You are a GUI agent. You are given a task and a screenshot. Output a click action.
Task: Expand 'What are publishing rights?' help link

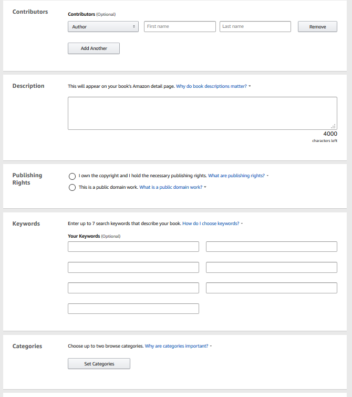coord(236,176)
